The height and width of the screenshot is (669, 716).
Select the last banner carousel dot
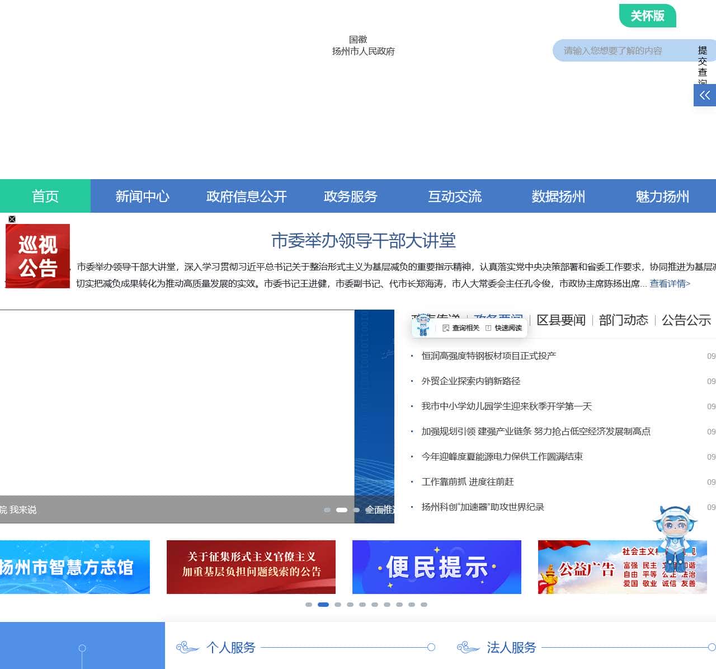click(424, 605)
